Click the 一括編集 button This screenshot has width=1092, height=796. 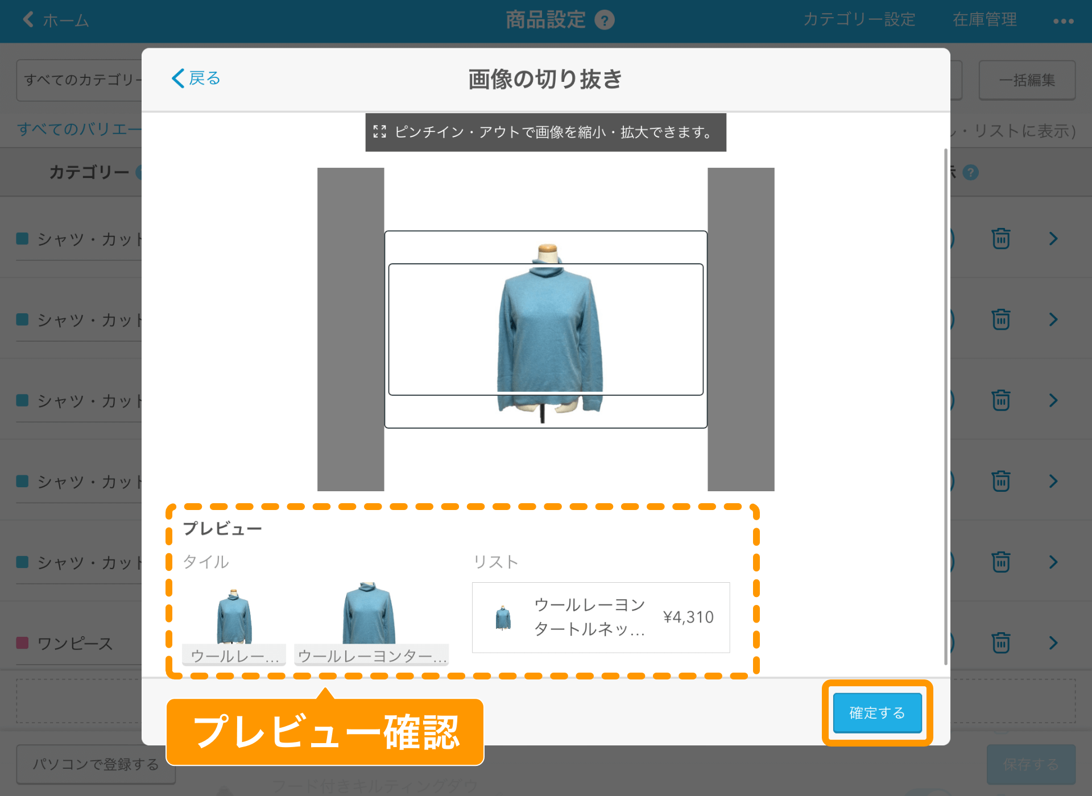(1027, 80)
